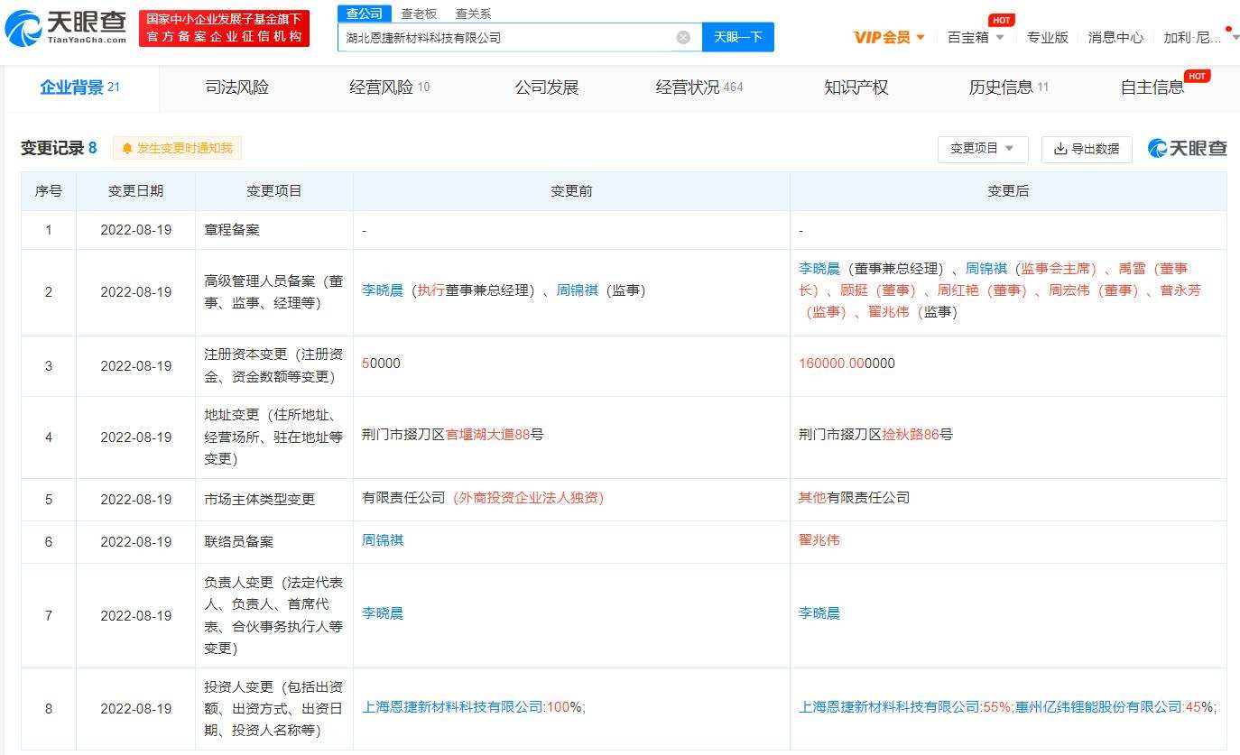
Task: Switch to the 查关系 search tab
Action: click(x=473, y=14)
